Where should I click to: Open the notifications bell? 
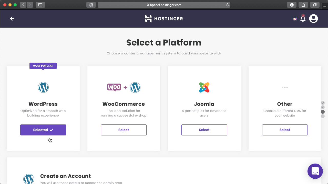click(x=303, y=19)
